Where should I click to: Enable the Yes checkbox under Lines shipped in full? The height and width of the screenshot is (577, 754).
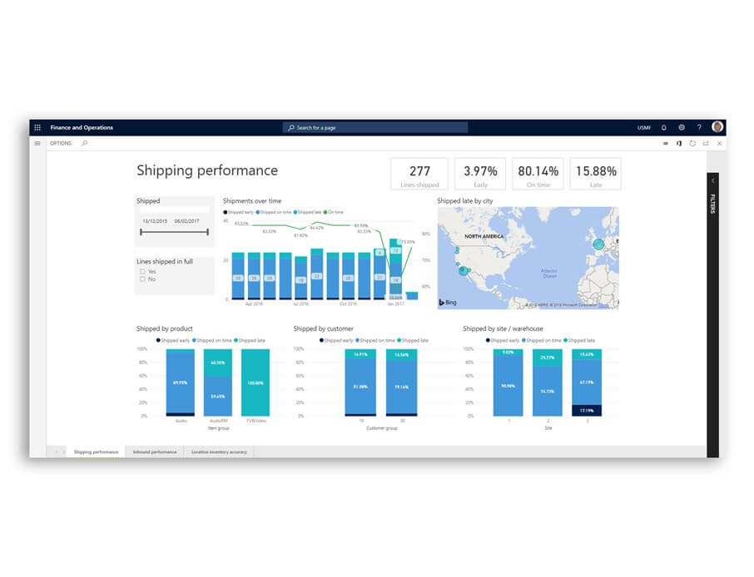point(143,271)
